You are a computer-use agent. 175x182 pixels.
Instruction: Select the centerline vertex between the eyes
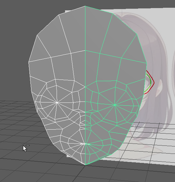[x=85, y=87]
